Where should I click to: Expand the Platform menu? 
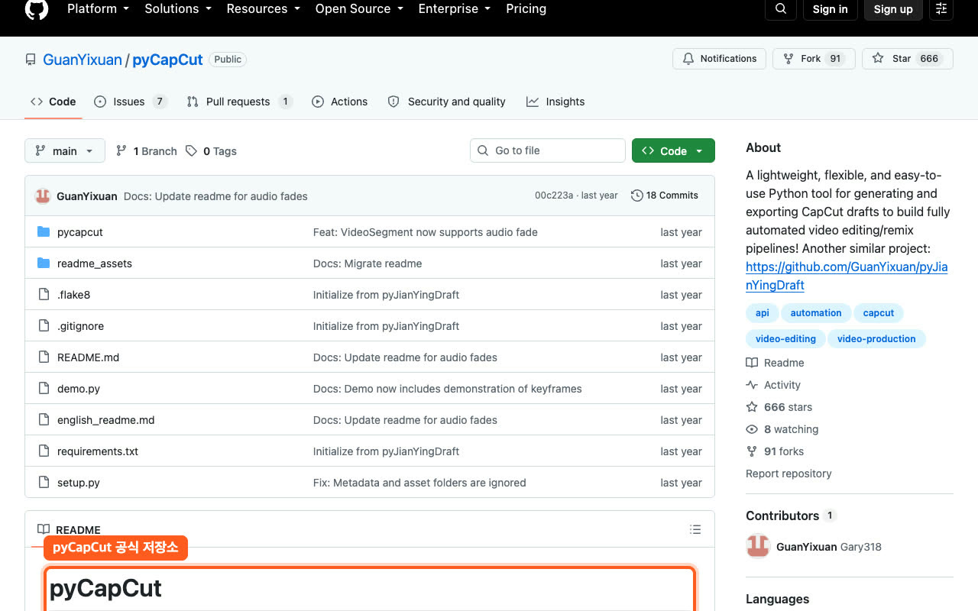point(98,9)
